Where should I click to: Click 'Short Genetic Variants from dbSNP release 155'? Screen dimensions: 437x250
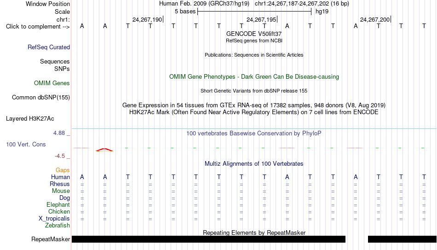(254, 91)
